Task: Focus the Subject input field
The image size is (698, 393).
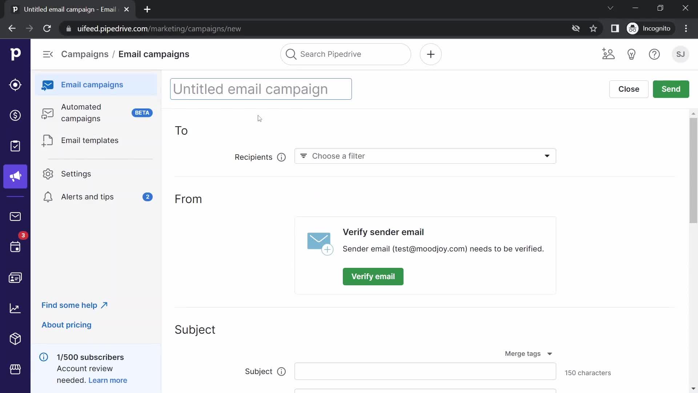Action: click(x=425, y=372)
